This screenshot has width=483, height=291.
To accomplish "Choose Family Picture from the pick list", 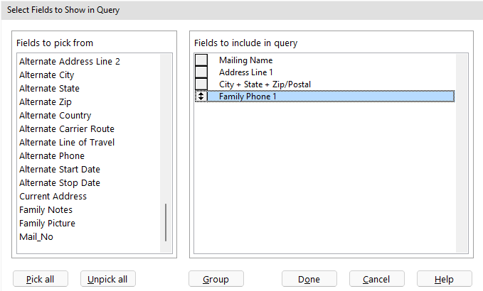I will click(x=47, y=224).
